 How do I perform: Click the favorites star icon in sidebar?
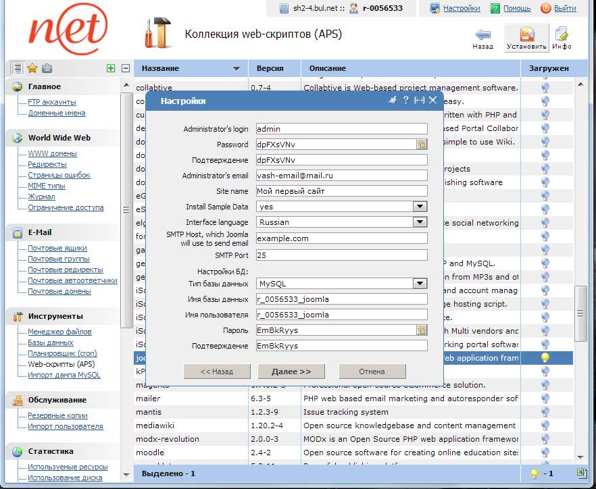pyautogui.click(x=32, y=68)
